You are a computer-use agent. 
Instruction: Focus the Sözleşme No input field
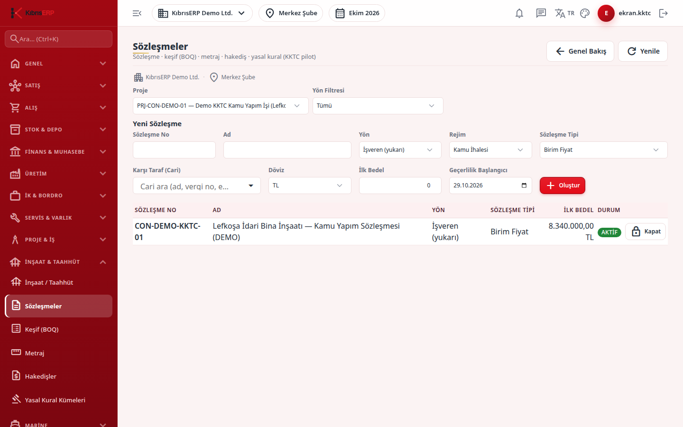174,150
